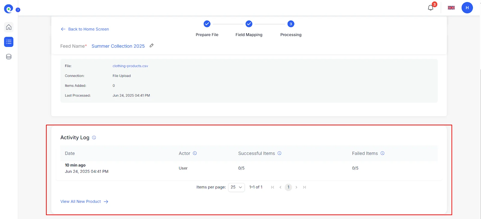Viewport: 481px width, 219px height.
Task: Click the 'File Upload' connection value
Action: click(x=121, y=76)
